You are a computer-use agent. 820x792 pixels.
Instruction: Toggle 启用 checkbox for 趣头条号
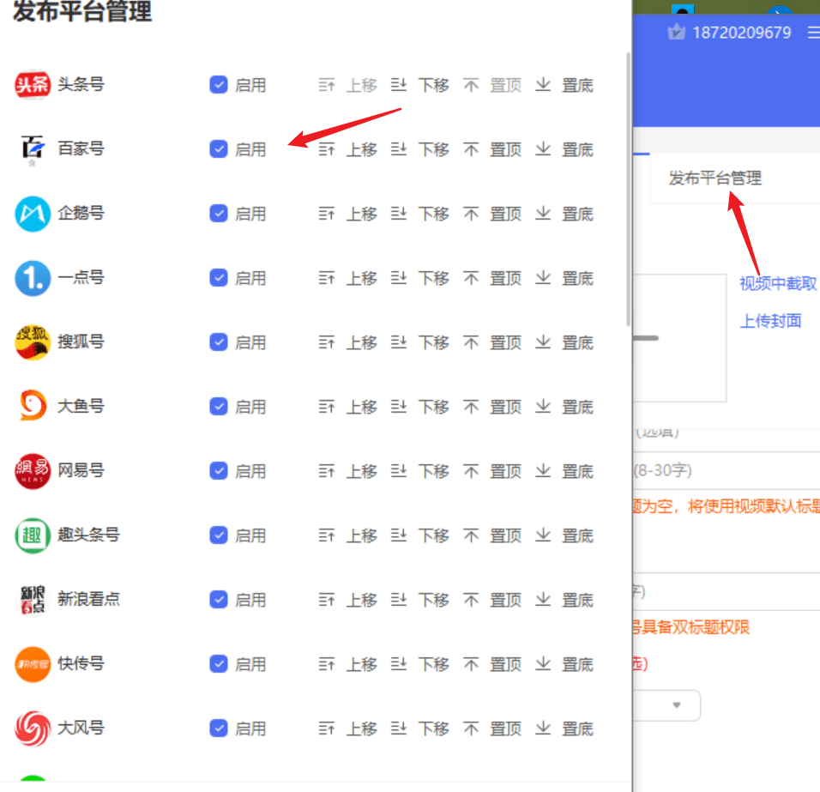coord(218,535)
